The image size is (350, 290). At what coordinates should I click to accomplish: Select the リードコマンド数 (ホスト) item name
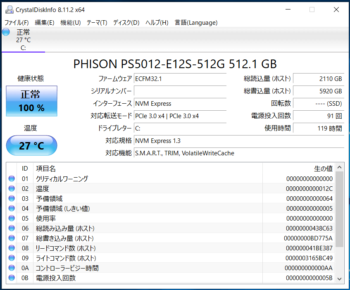[x=66, y=248]
